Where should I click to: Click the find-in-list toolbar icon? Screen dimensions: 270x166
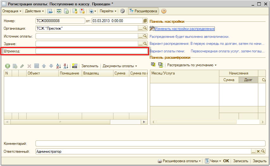50,11
